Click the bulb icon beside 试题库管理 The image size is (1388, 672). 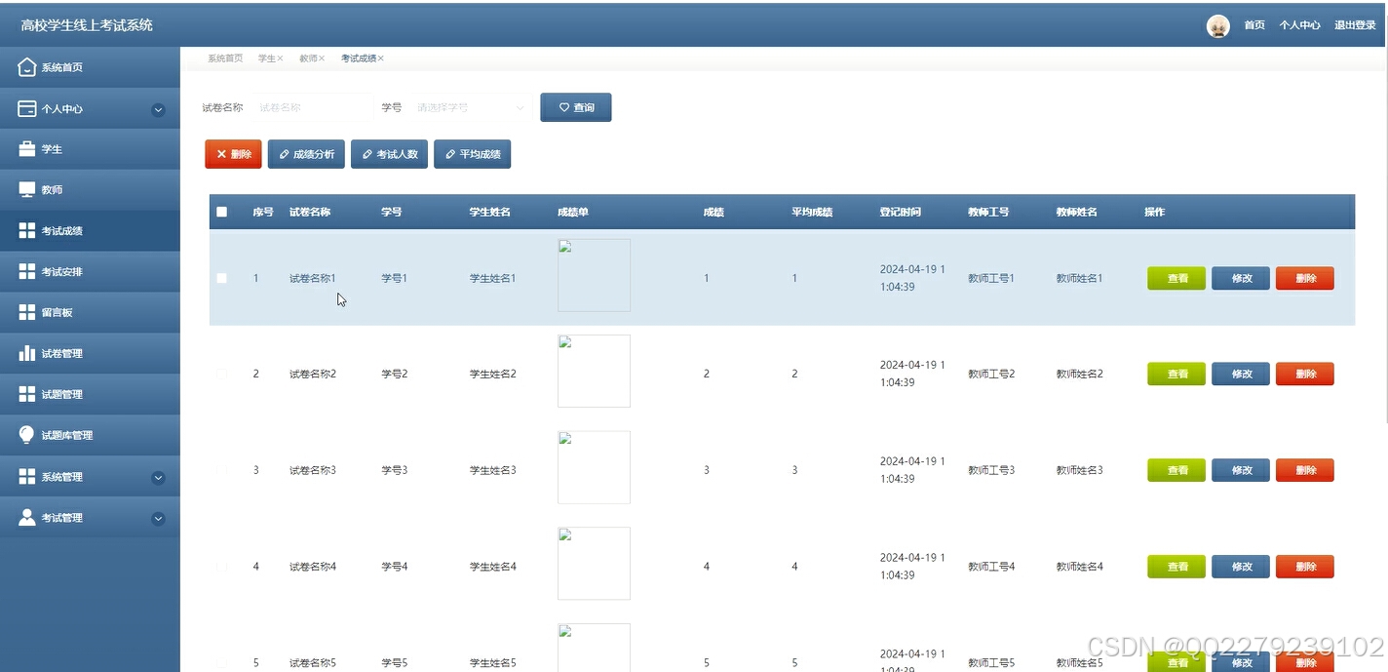click(27, 435)
